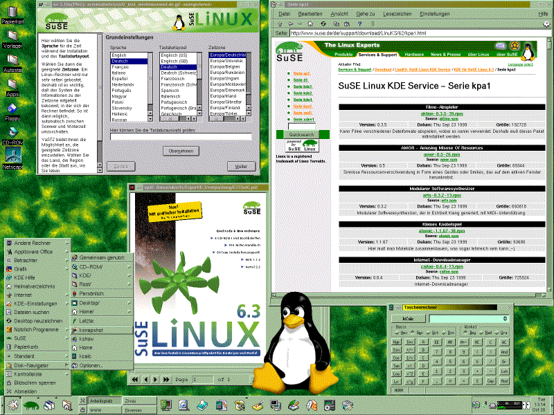Jump to first page in document viewer
Viewport: 554px width, 415px height.
(x=135, y=379)
